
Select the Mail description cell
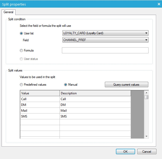point(95,111)
